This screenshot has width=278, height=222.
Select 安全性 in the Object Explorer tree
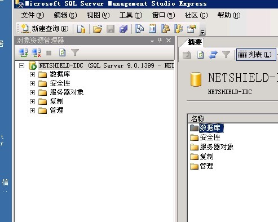[60, 83]
